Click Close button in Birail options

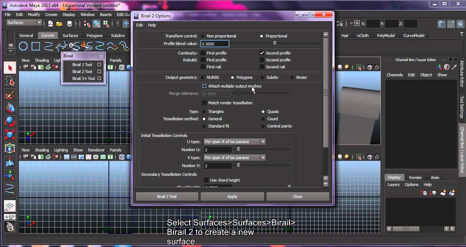(297, 197)
